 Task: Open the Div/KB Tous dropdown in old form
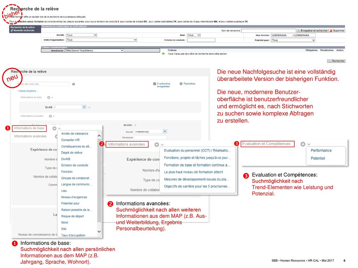(81, 35)
